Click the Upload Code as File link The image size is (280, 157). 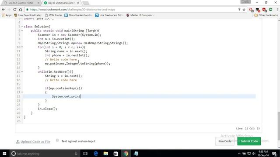click(35, 142)
